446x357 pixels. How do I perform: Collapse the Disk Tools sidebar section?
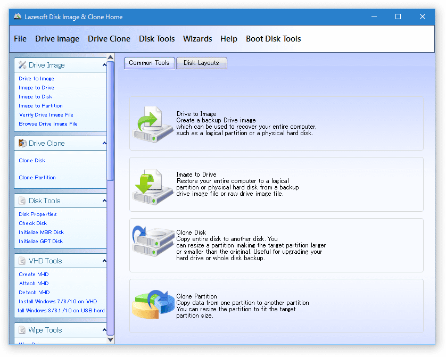[104, 201]
